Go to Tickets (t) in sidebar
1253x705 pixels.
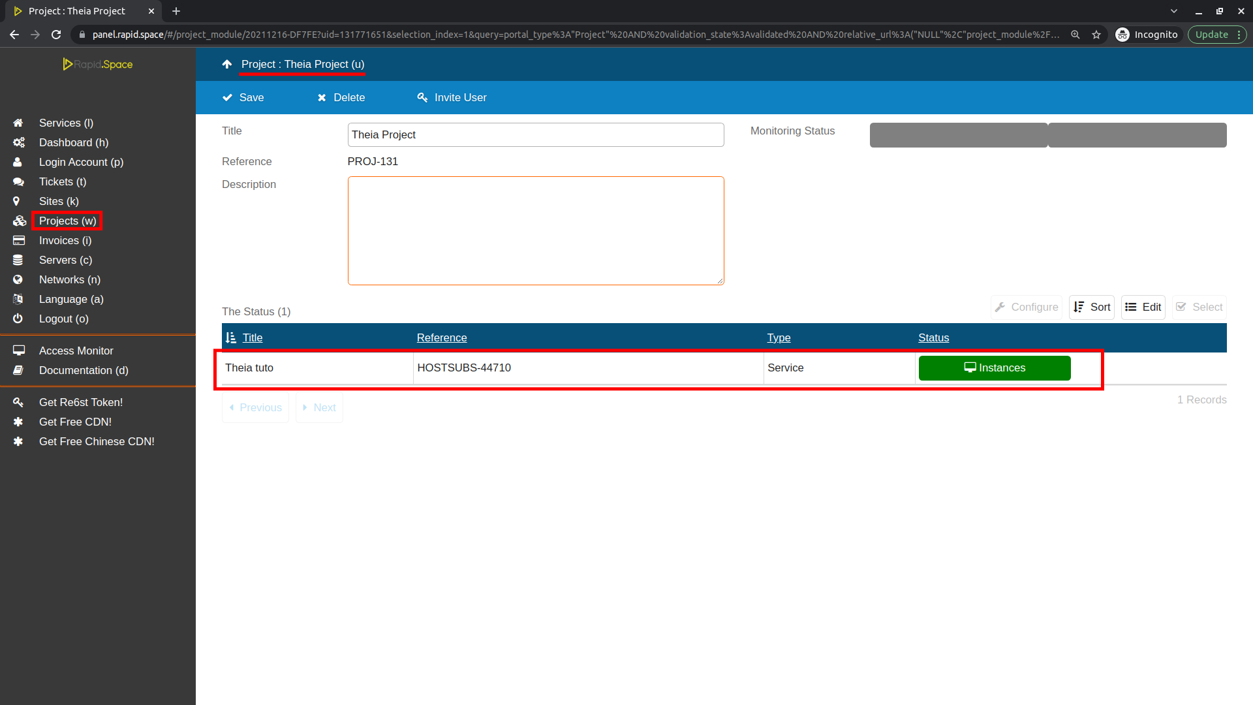63,181
